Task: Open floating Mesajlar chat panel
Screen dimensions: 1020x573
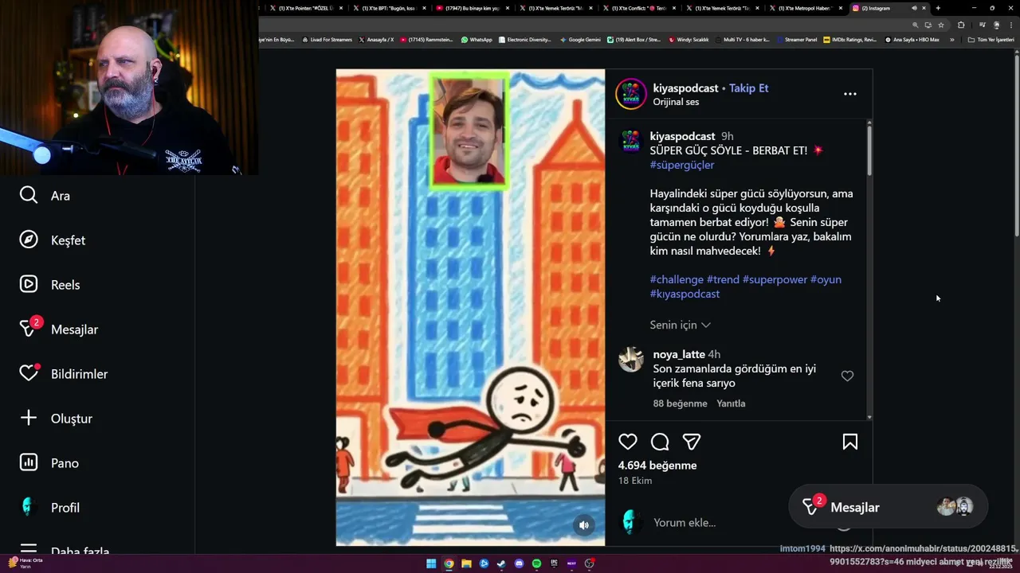Action: [888, 507]
